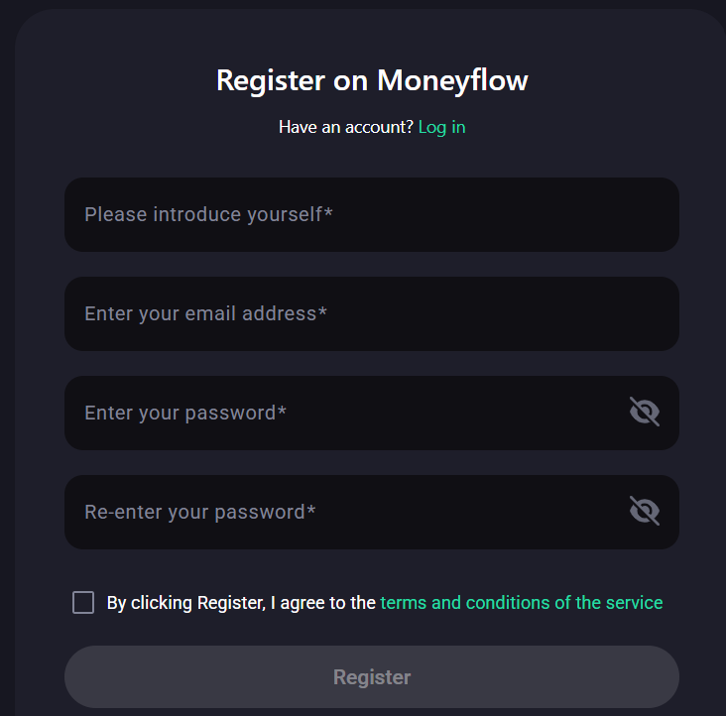Show the password in the first password field

645,412
